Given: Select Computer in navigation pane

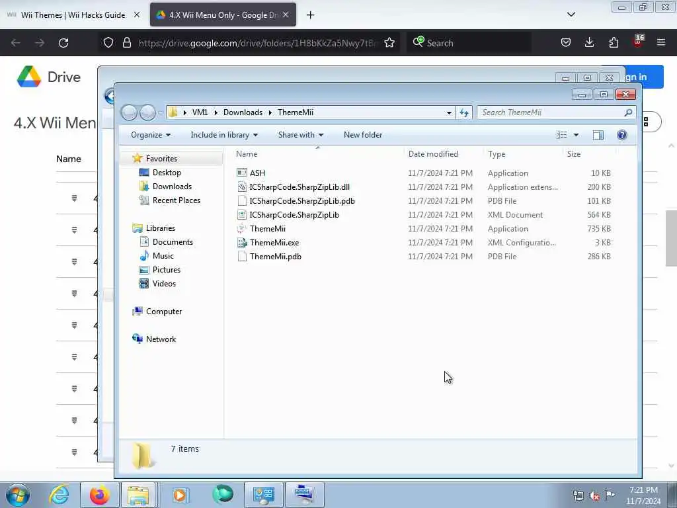Looking at the screenshot, I should pyautogui.click(x=164, y=312).
